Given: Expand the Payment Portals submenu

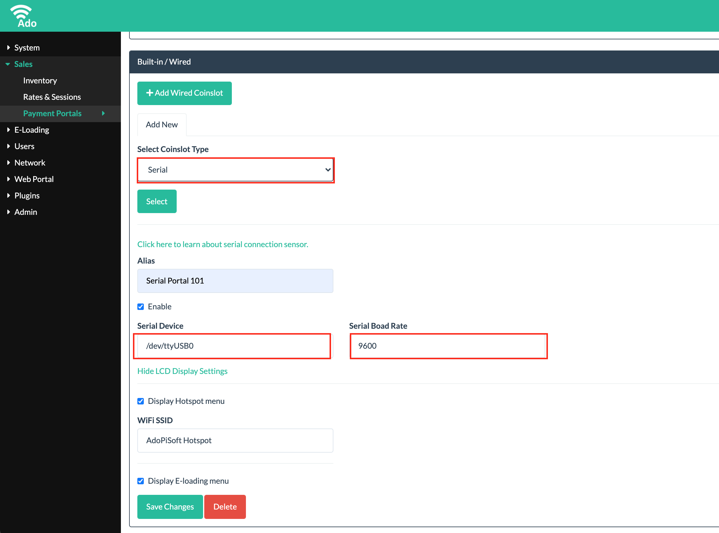Looking at the screenshot, I should [x=107, y=114].
